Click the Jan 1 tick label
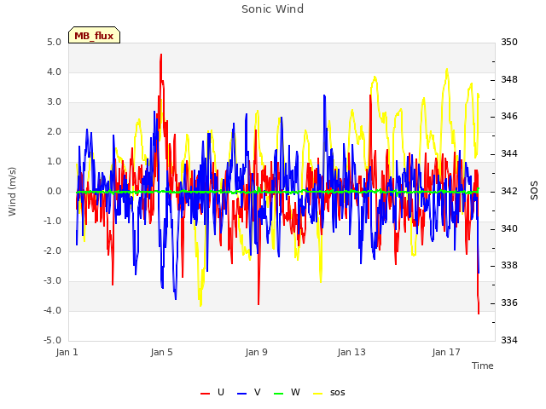Screen dimensions: 546x409 67,352
